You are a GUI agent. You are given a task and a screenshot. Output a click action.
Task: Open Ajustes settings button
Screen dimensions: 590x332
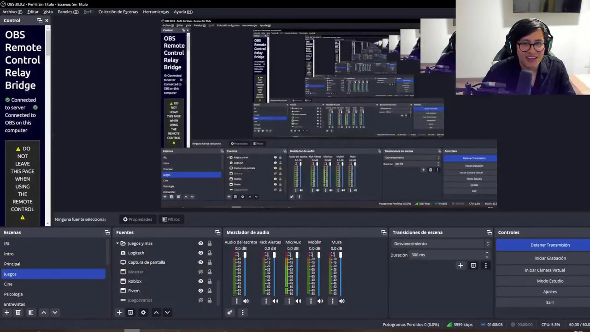click(543, 292)
